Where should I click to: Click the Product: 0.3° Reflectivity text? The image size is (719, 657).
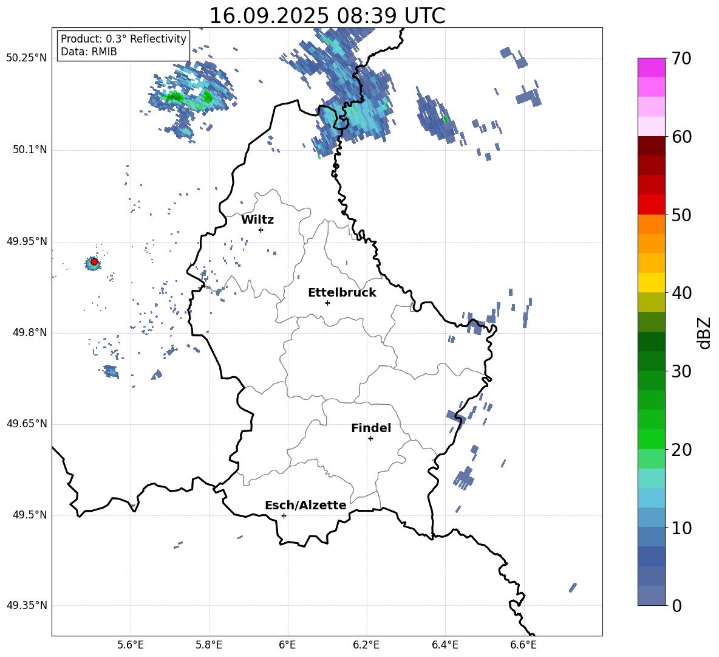coord(123,39)
